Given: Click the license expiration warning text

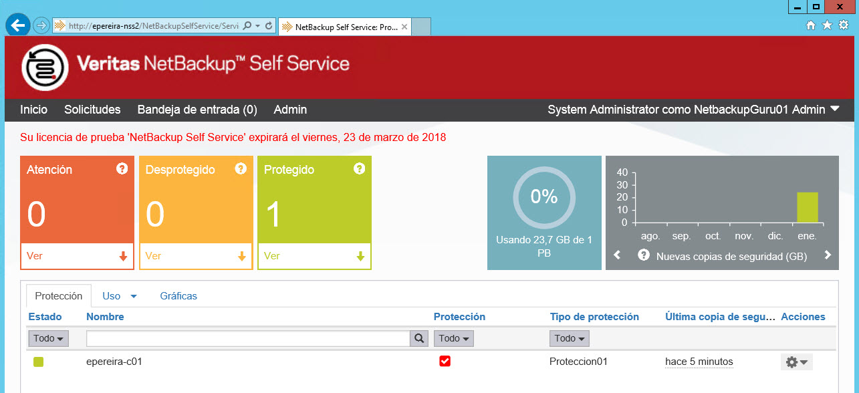Looking at the screenshot, I should click(233, 138).
